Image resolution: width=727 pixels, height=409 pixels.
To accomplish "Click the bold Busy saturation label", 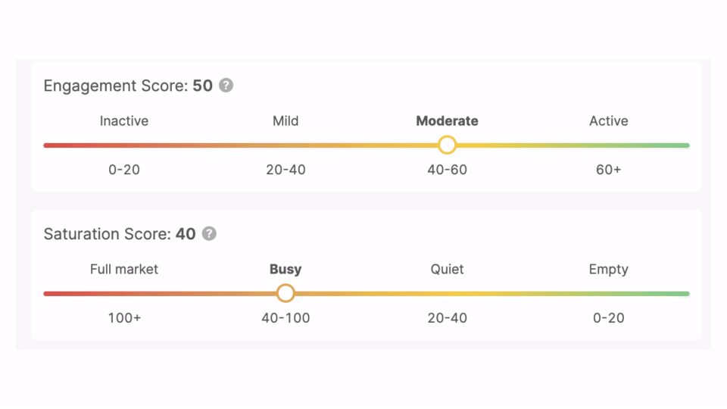I will 285,270.
